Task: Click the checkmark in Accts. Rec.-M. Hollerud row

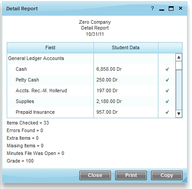Action: [167, 90]
